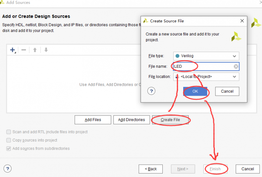Close the Create Source File dialog

click(242, 21)
